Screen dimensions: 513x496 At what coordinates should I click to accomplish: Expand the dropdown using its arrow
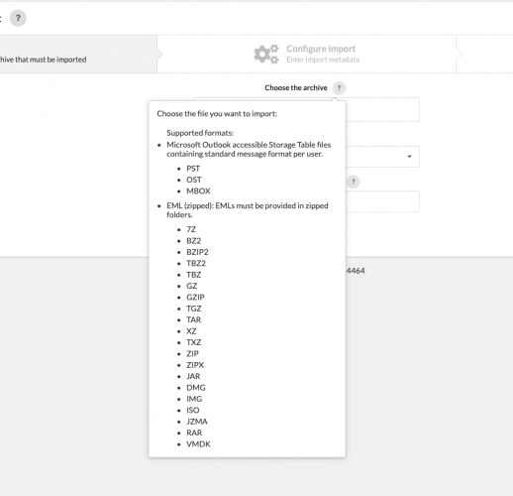tap(409, 157)
